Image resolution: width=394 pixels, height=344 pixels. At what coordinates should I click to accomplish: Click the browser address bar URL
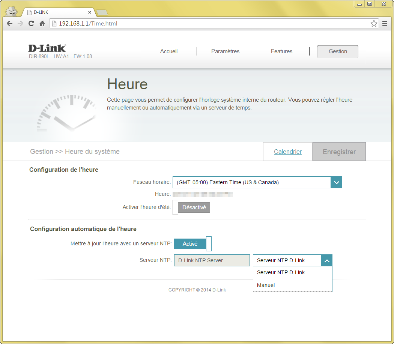pyautogui.click(x=210, y=24)
